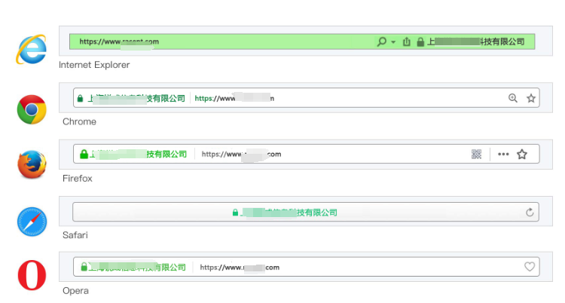Image resolution: width=565 pixels, height=303 pixels.
Task: Click the https URL in Chrome address bar
Action: tap(234, 98)
